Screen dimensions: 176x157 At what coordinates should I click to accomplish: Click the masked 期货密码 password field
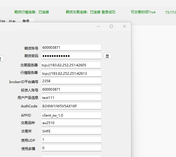click(x=71, y=56)
